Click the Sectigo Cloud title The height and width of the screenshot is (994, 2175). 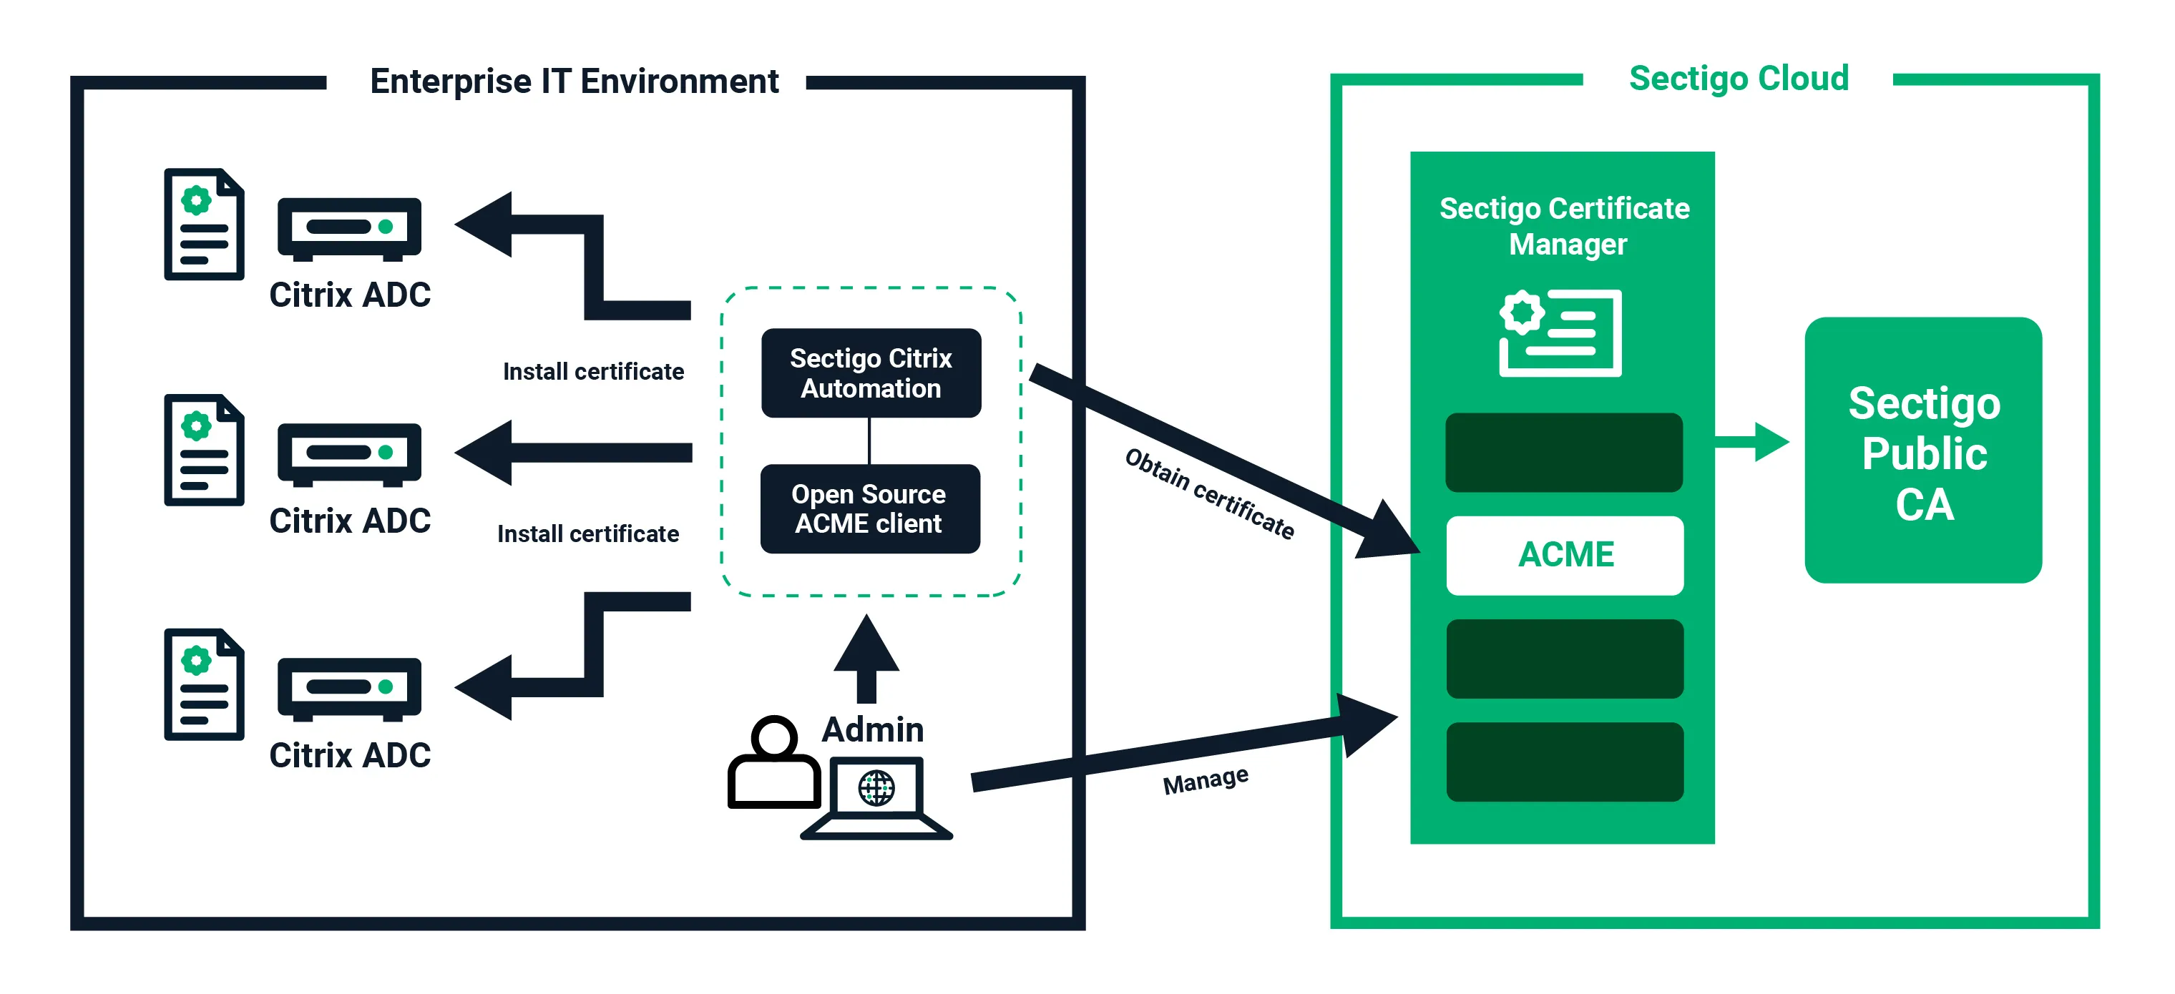click(x=1739, y=79)
